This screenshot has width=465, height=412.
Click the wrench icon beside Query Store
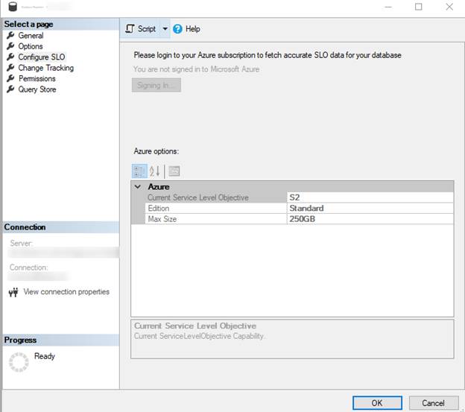tap(10, 89)
